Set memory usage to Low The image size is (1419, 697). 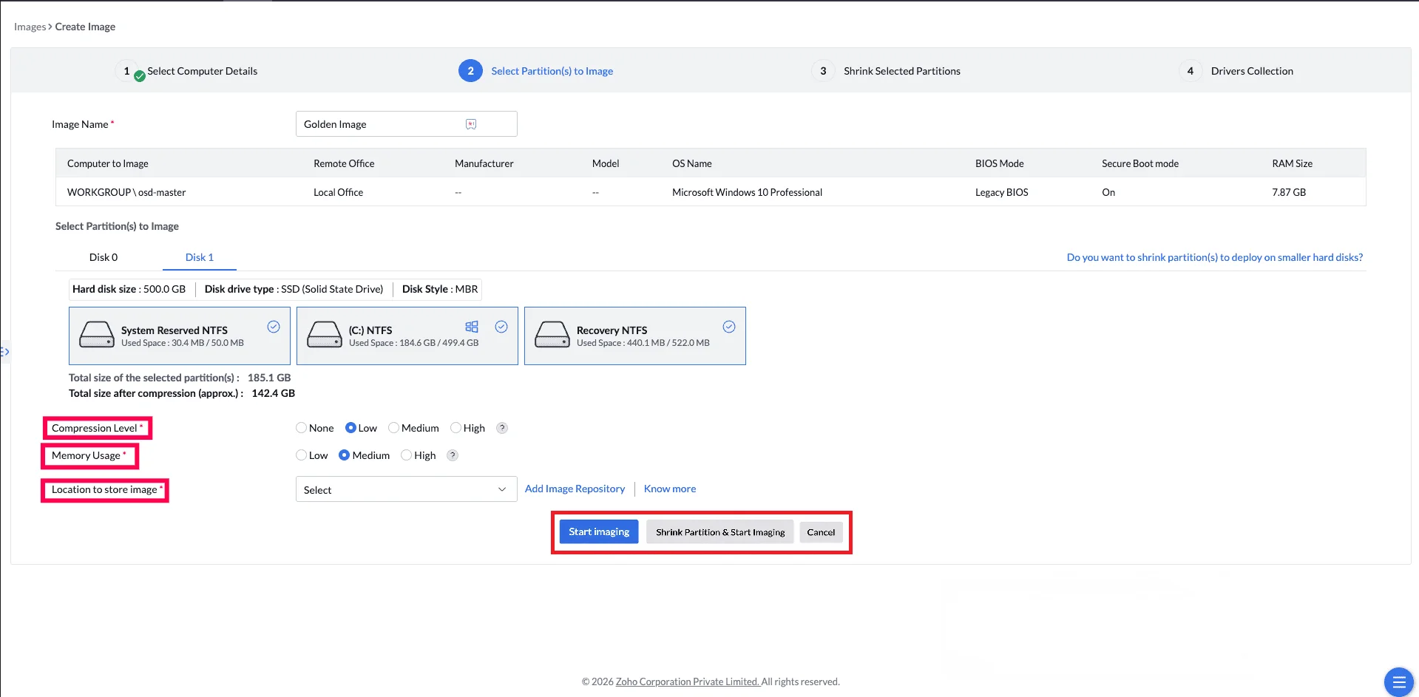coord(301,455)
